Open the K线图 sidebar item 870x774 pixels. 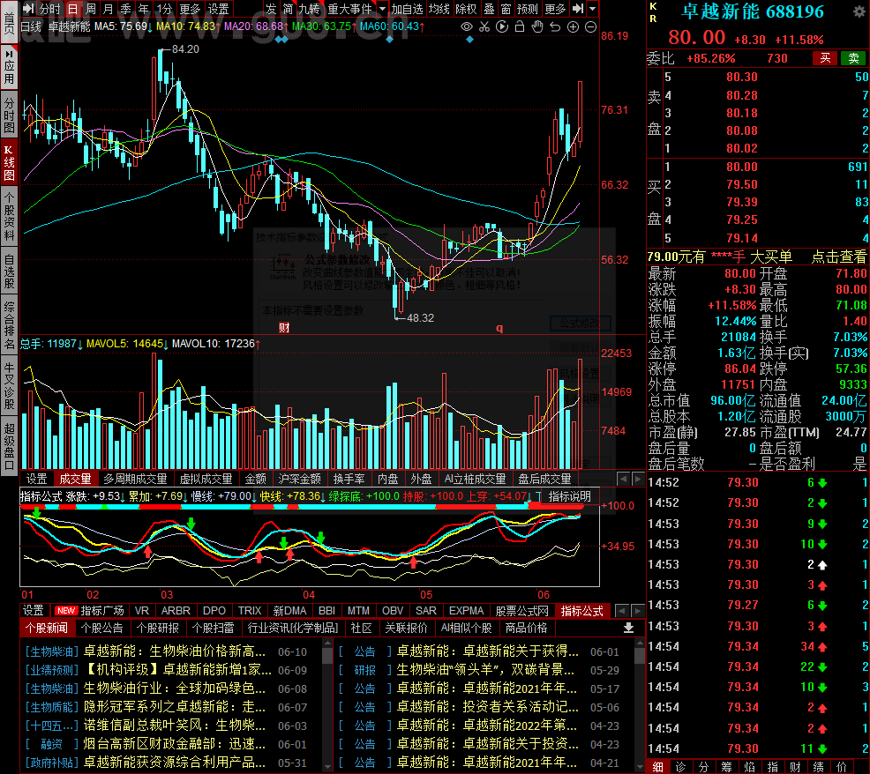(9, 162)
